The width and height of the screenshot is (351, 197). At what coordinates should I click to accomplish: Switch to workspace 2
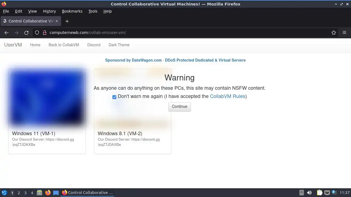pos(19,193)
